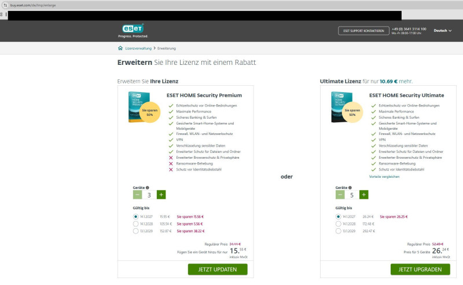Viewport: 463px width, 285px height.
Task: Click checkmark beside VPN in Ultimate list
Action: tap(373, 140)
